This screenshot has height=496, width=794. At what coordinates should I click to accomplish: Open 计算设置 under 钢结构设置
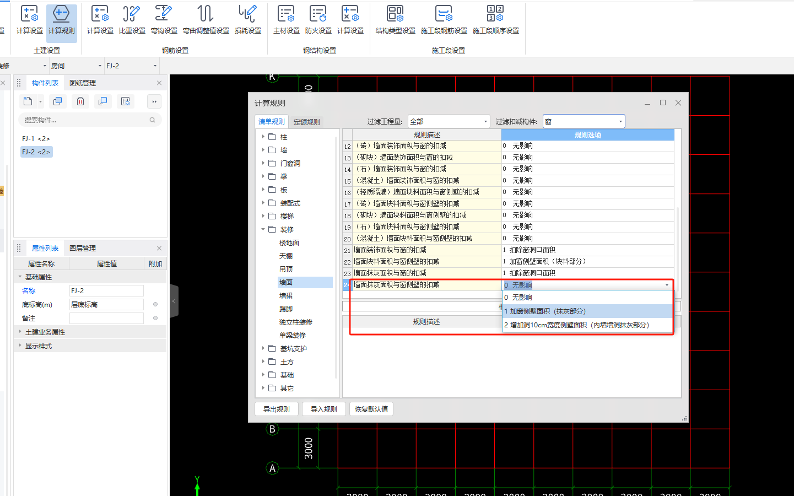coord(350,20)
